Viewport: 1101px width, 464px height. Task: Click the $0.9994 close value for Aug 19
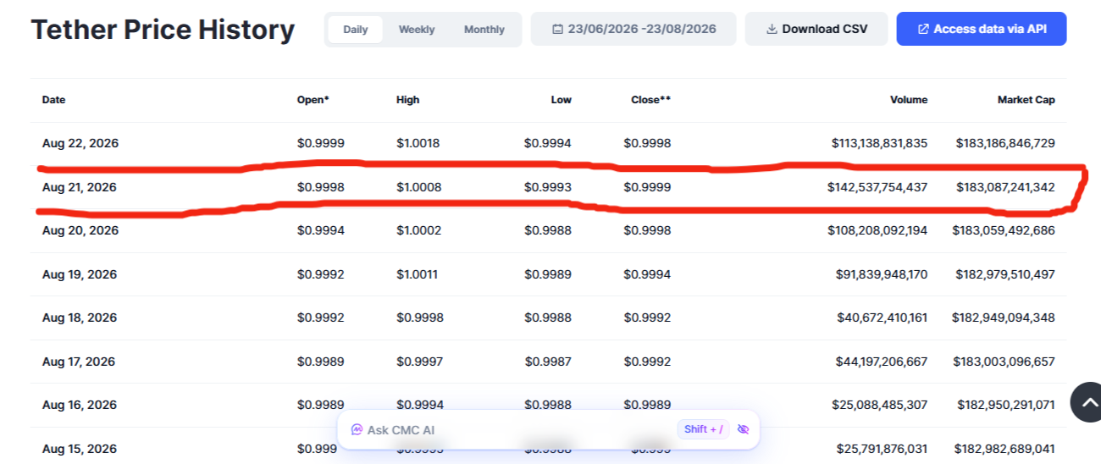648,274
